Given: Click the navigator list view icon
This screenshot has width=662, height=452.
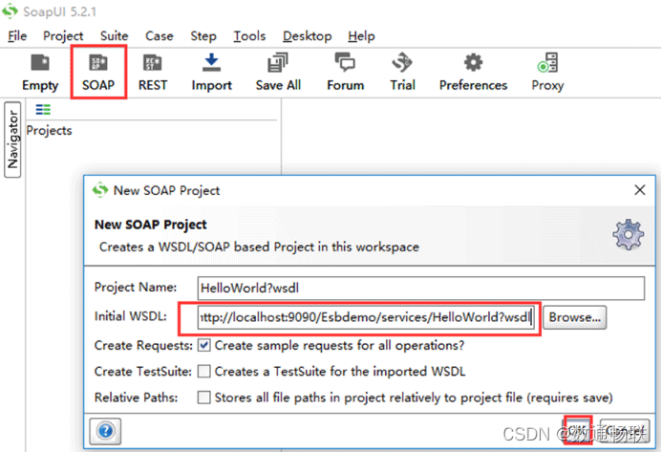Looking at the screenshot, I should point(43,110).
